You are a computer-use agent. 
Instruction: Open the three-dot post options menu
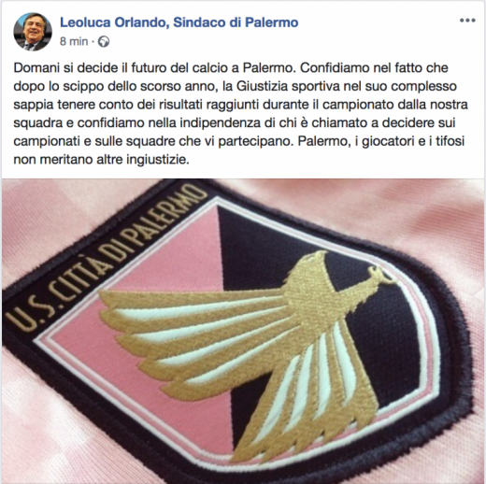click(x=467, y=21)
